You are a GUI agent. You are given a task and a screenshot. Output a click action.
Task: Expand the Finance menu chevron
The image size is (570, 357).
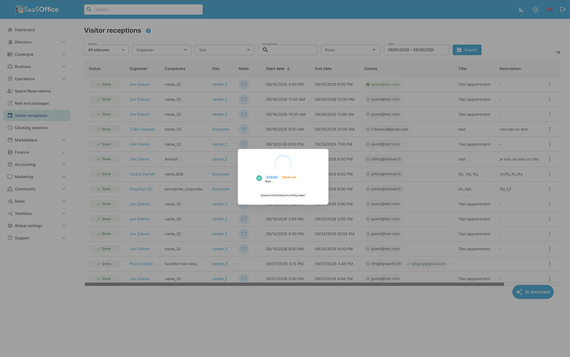click(x=64, y=153)
